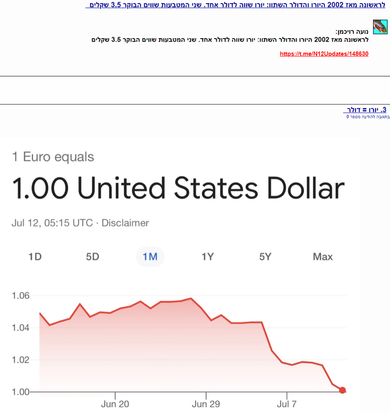Click the 1.00 United States Dollar value text

pyautogui.click(x=178, y=188)
